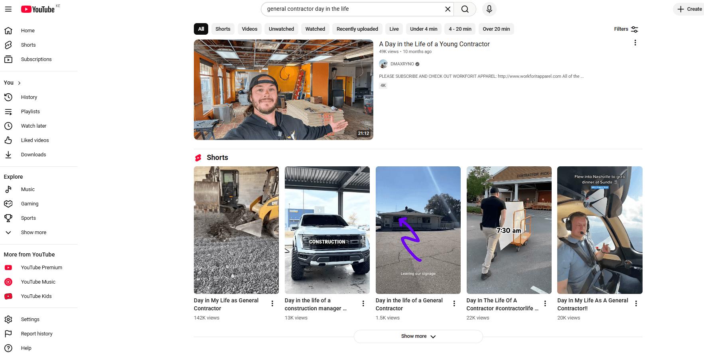Open 'Day in the life of a General Contractor' title
Viewport: 704px width, 353px height.
[x=409, y=305]
